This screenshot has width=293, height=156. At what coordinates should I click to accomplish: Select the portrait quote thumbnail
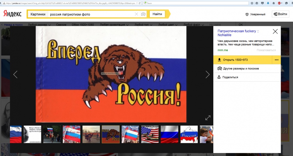pyautogui.click(x=32, y=134)
